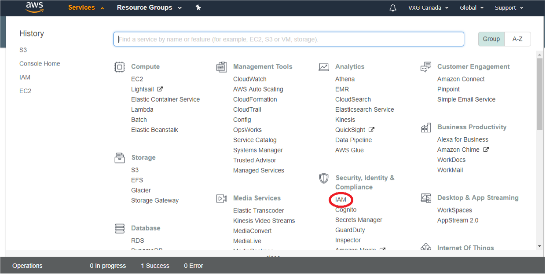Image resolution: width=546 pixels, height=274 pixels.
Task: Open the VXG Canada account menu
Action: [428, 7]
